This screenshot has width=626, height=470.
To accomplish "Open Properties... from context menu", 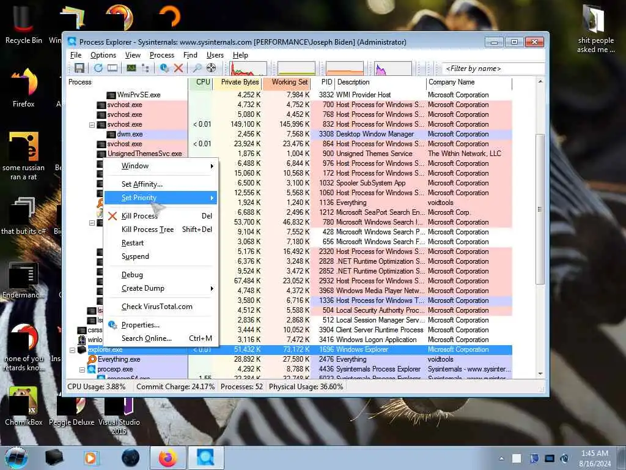I will click(x=161, y=325).
